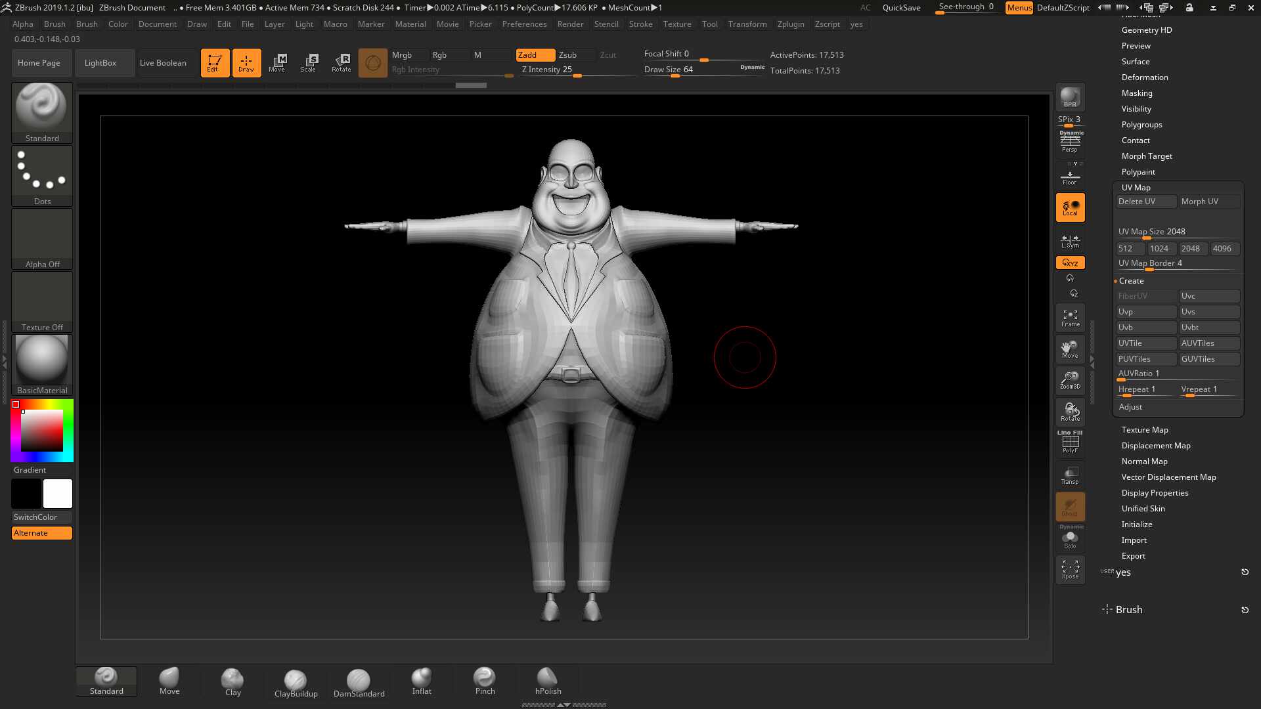
Task: Expand the Adjust section in UV Map
Action: click(1130, 407)
